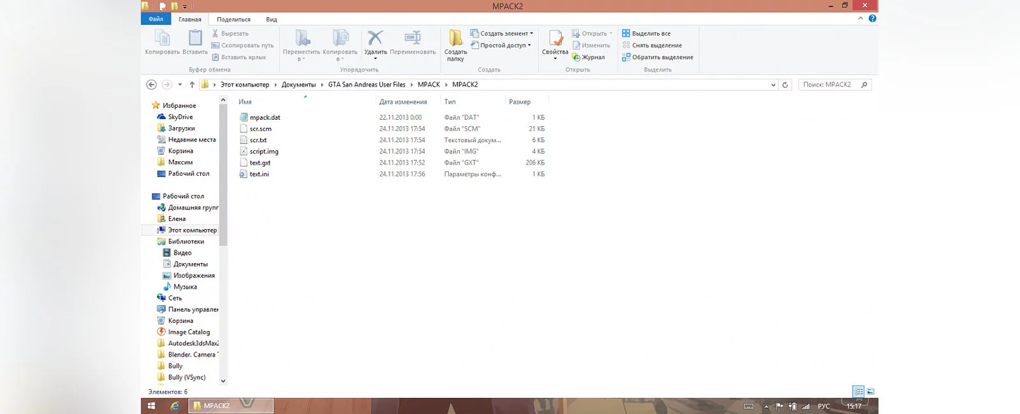The width and height of the screenshot is (1020, 414).
Task: Open the Файл tab
Action: tap(156, 19)
